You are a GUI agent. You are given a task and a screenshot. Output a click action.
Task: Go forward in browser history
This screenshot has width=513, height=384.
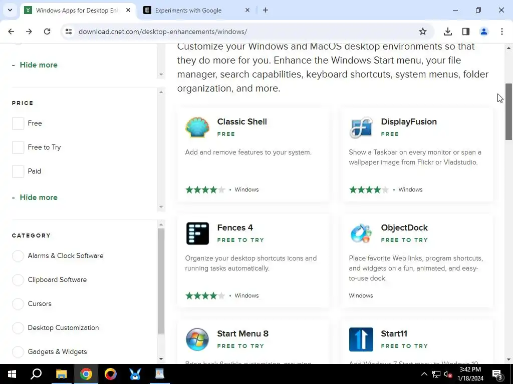pyautogui.click(x=29, y=31)
